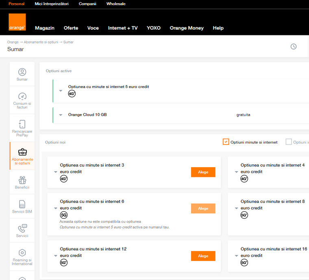Click 5G+ badge under 16 euro credit option
This screenshot has height=280, width=309.
pyautogui.click(x=244, y=263)
